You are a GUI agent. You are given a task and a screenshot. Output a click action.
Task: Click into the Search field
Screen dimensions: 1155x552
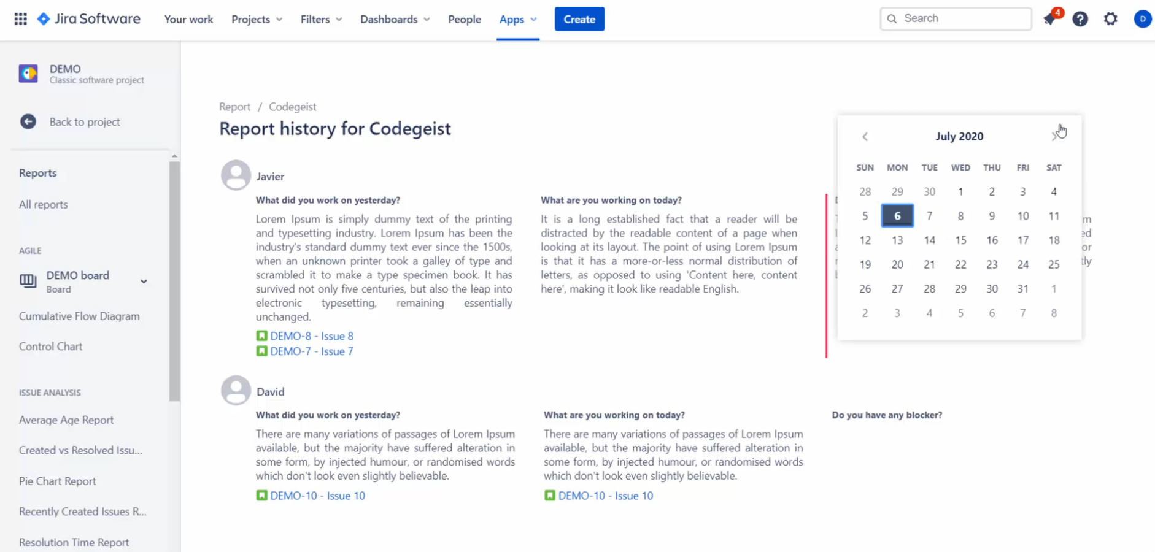point(956,18)
